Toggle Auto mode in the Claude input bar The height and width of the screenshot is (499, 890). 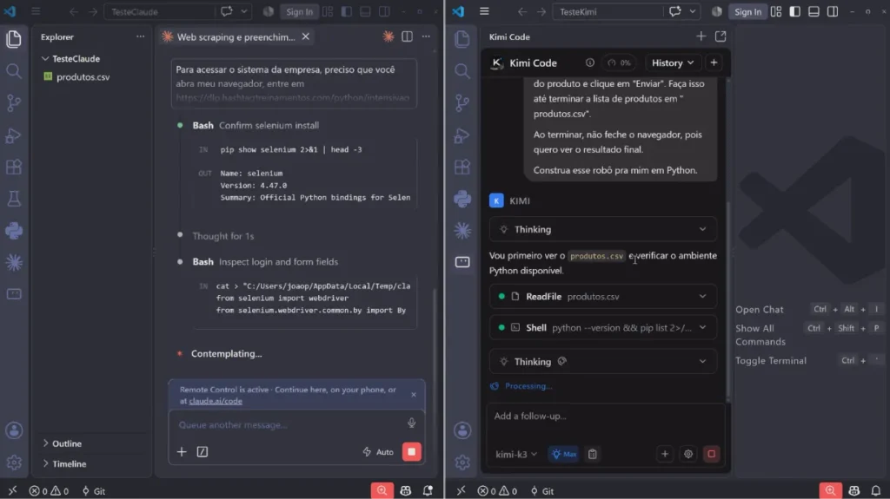378,452
